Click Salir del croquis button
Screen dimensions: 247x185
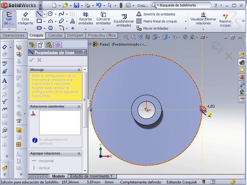coord(9,18)
